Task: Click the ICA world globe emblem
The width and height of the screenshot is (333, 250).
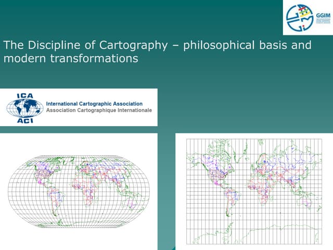Action: [24, 108]
